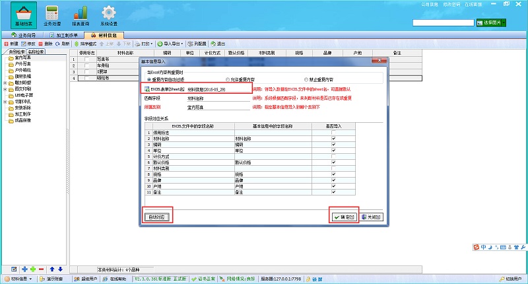Image resolution: width=528 pixels, height=284 pixels.
Task: Open the 报表查询 bar chart module
Action: coord(81,15)
